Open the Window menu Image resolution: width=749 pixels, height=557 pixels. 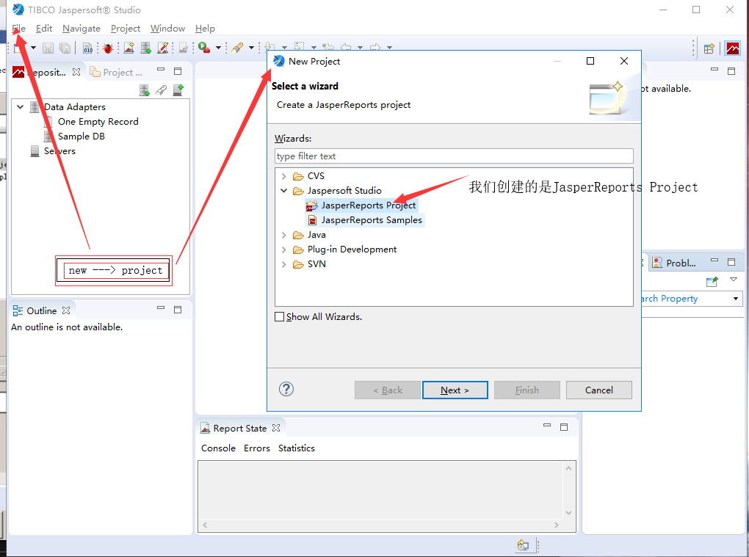point(167,28)
